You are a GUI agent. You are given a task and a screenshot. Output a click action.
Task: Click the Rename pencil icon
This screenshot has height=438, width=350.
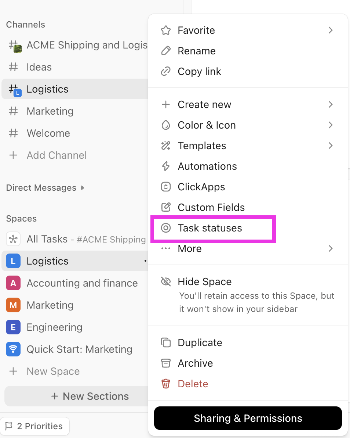point(166,51)
